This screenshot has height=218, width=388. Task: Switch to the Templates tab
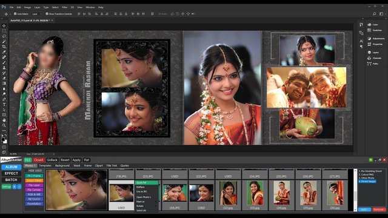click(45, 165)
